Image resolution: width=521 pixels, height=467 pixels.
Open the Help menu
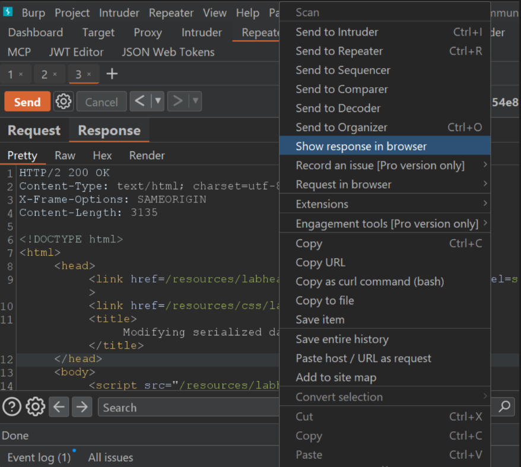point(247,13)
